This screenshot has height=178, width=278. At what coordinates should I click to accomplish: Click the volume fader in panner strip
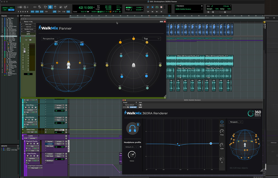pos(25,51)
